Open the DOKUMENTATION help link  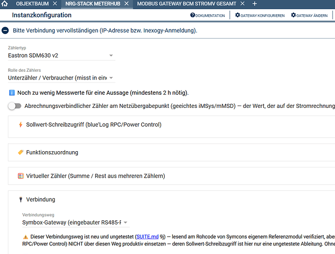207,15
